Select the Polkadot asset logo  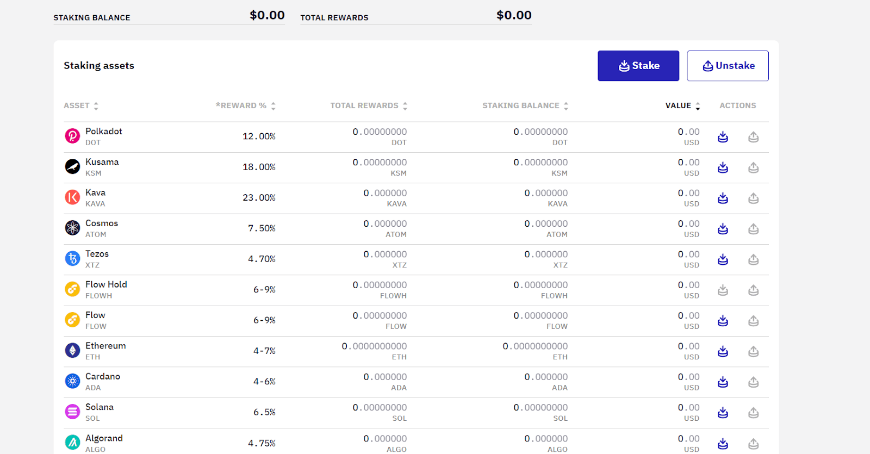(x=72, y=136)
